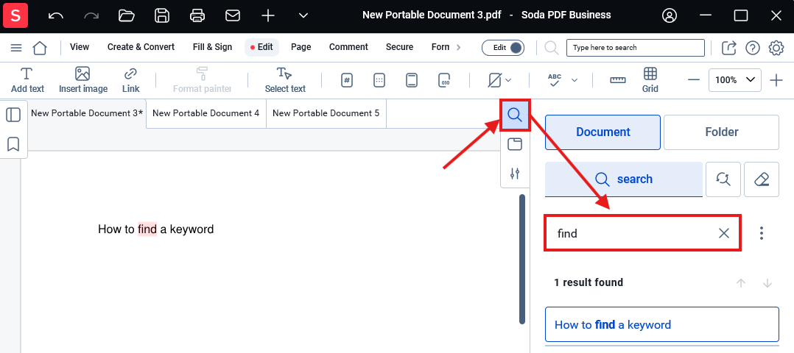The image size is (794, 353).
Task: Open the help question mark icon
Action: coord(753,48)
